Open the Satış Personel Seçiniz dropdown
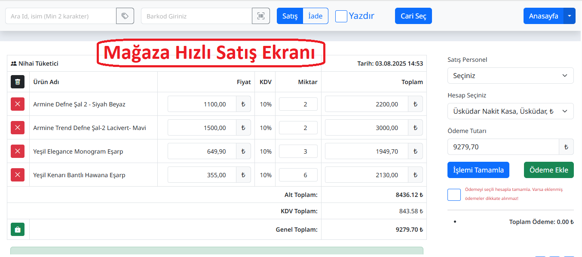This screenshot has width=582, height=257. [510, 75]
